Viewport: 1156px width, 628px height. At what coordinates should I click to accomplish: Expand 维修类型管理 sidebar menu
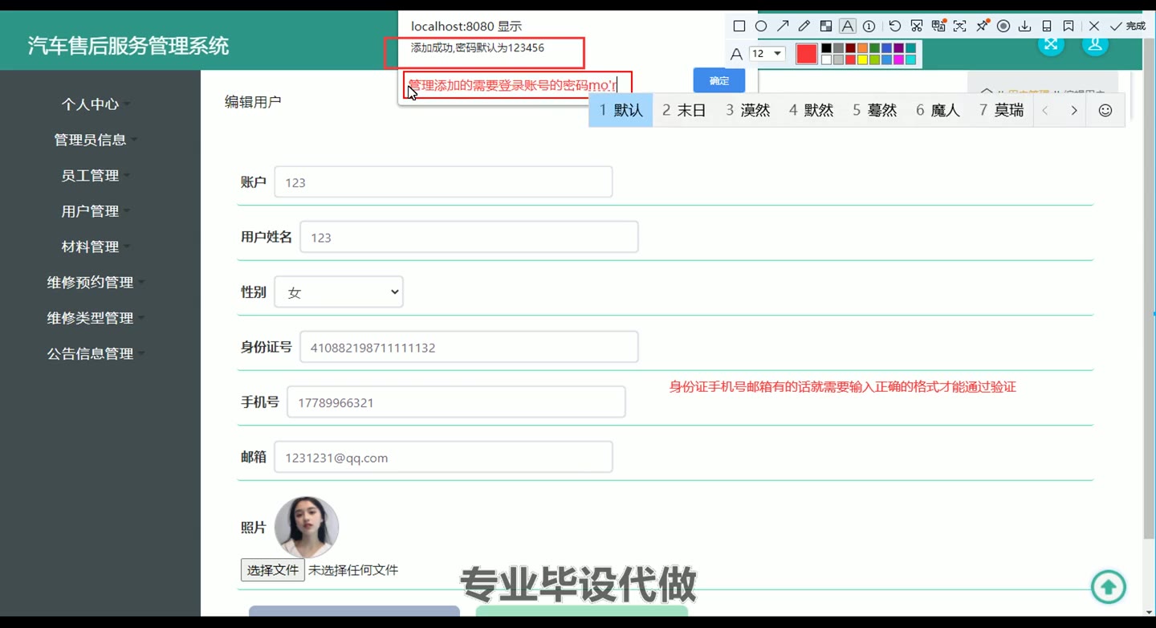95,318
